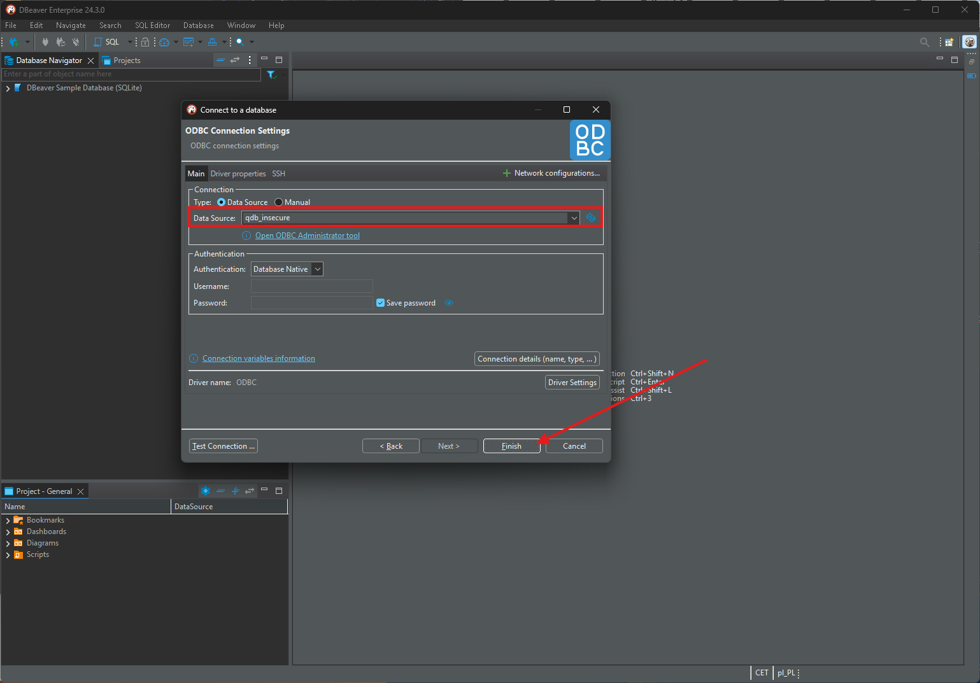Viewport: 980px width, 683px height.
Task: Open dropdown arrow next to SQL button
Action: [x=130, y=42]
